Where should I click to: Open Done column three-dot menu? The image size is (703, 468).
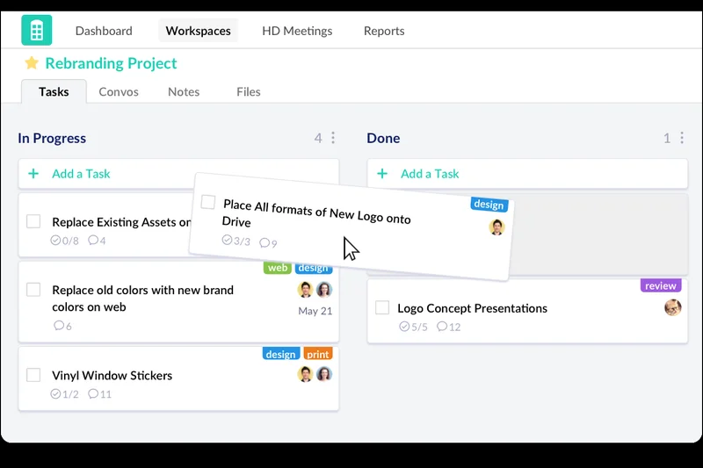pyautogui.click(x=682, y=138)
